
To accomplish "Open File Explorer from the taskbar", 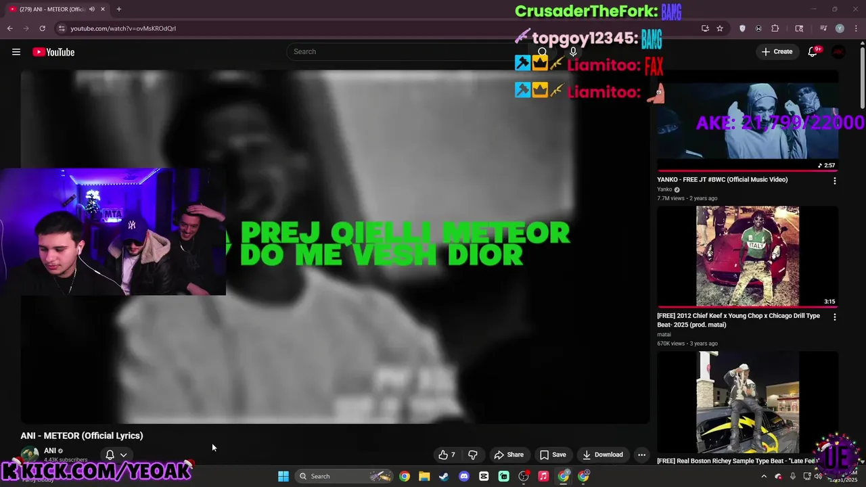I will (424, 476).
